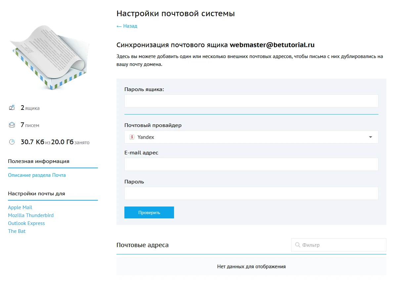Open the Outlook Express settings link
Viewport: 396px width, 289px height.
click(x=26, y=223)
